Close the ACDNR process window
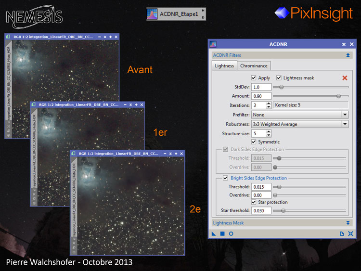 click(351, 44)
